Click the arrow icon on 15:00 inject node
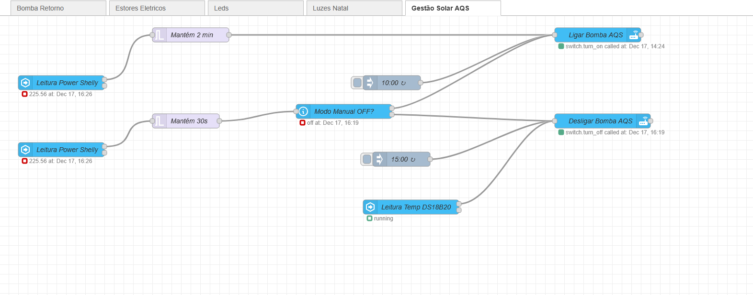753x295 pixels. coord(379,159)
